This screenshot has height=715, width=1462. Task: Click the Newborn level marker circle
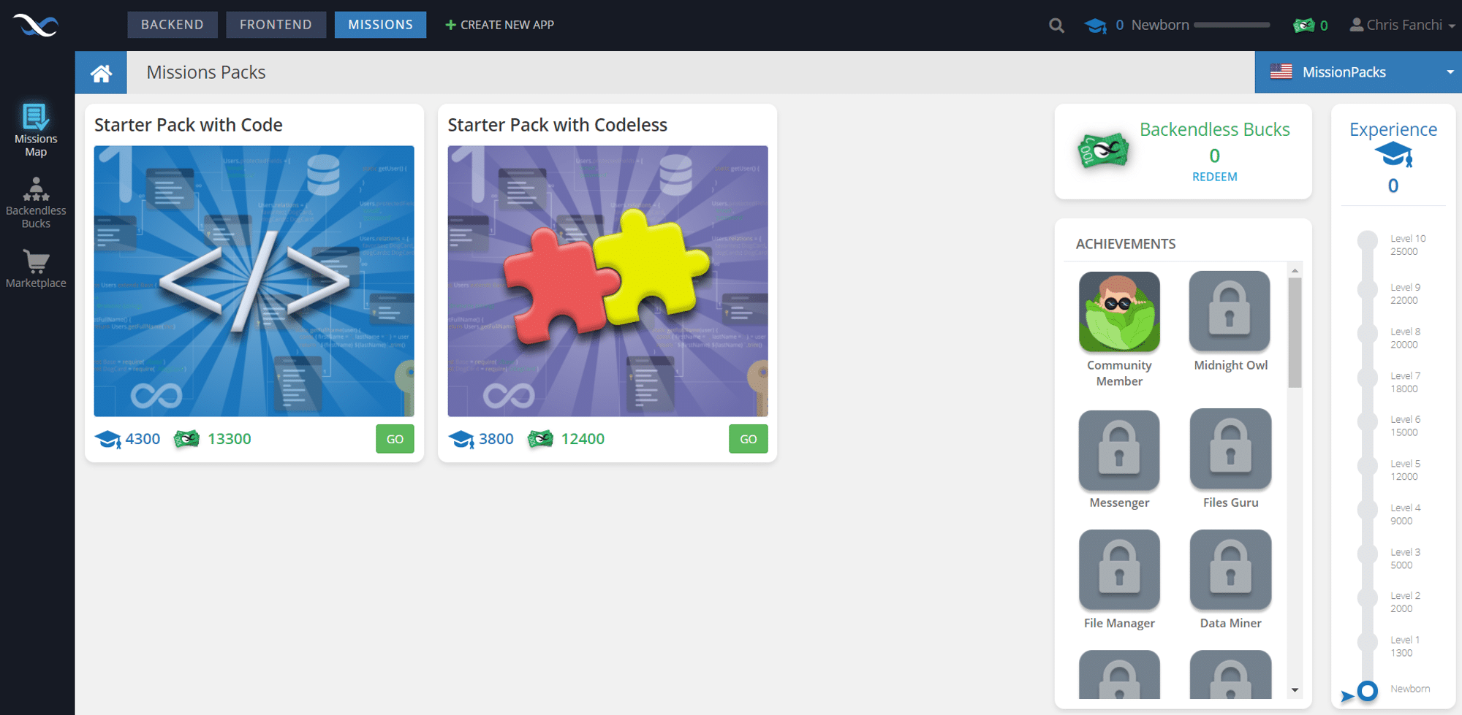(1368, 690)
